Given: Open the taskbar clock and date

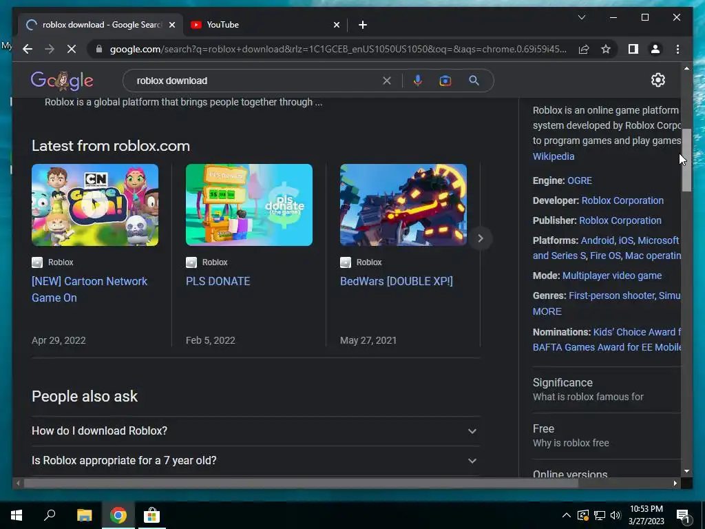Looking at the screenshot, I should point(646,515).
